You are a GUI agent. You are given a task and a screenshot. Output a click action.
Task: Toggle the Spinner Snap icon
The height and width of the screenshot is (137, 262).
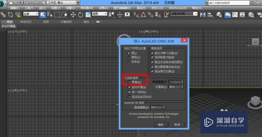(x=158, y=14)
